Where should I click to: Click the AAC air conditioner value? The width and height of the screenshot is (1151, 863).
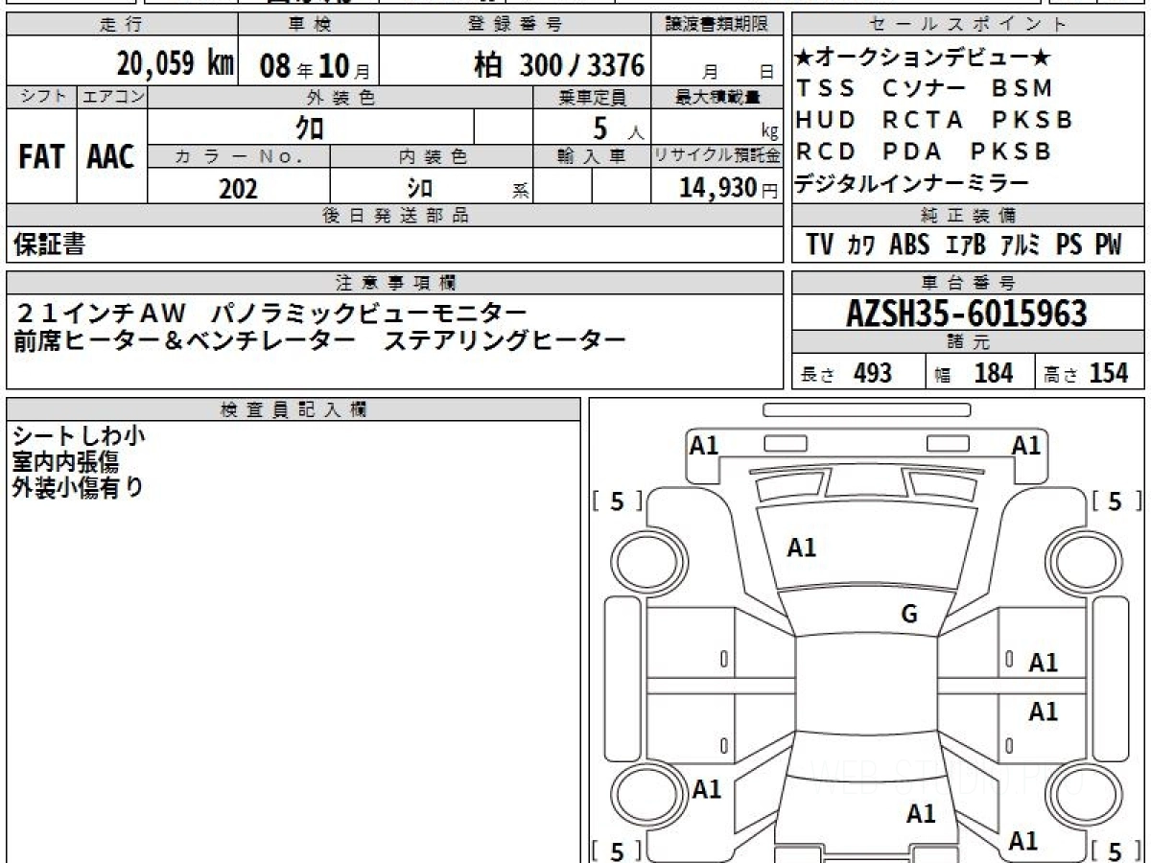click(x=111, y=157)
